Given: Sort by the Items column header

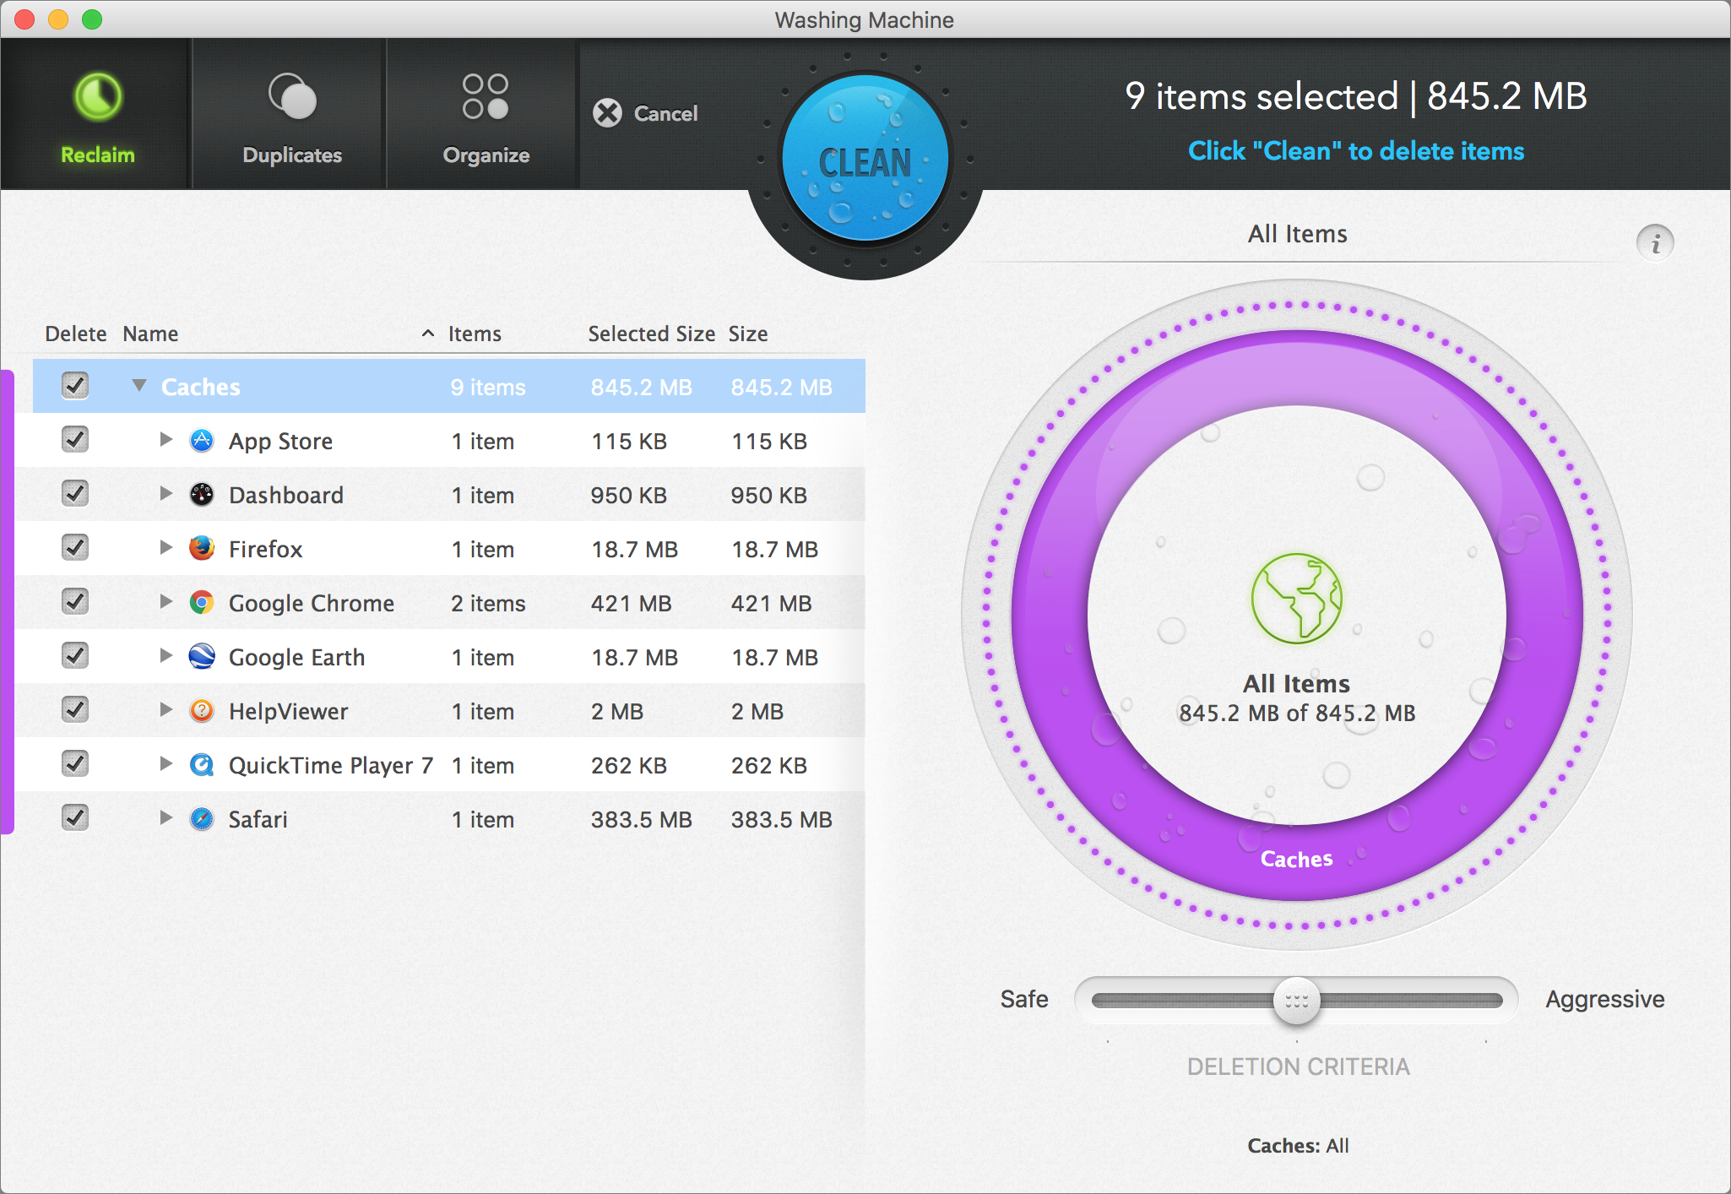Looking at the screenshot, I should point(475,334).
